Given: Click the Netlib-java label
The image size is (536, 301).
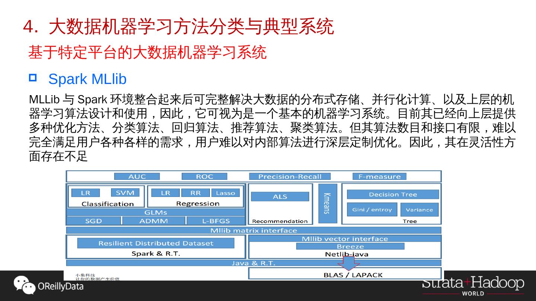Looking at the screenshot, I should (x=347, y=254).
